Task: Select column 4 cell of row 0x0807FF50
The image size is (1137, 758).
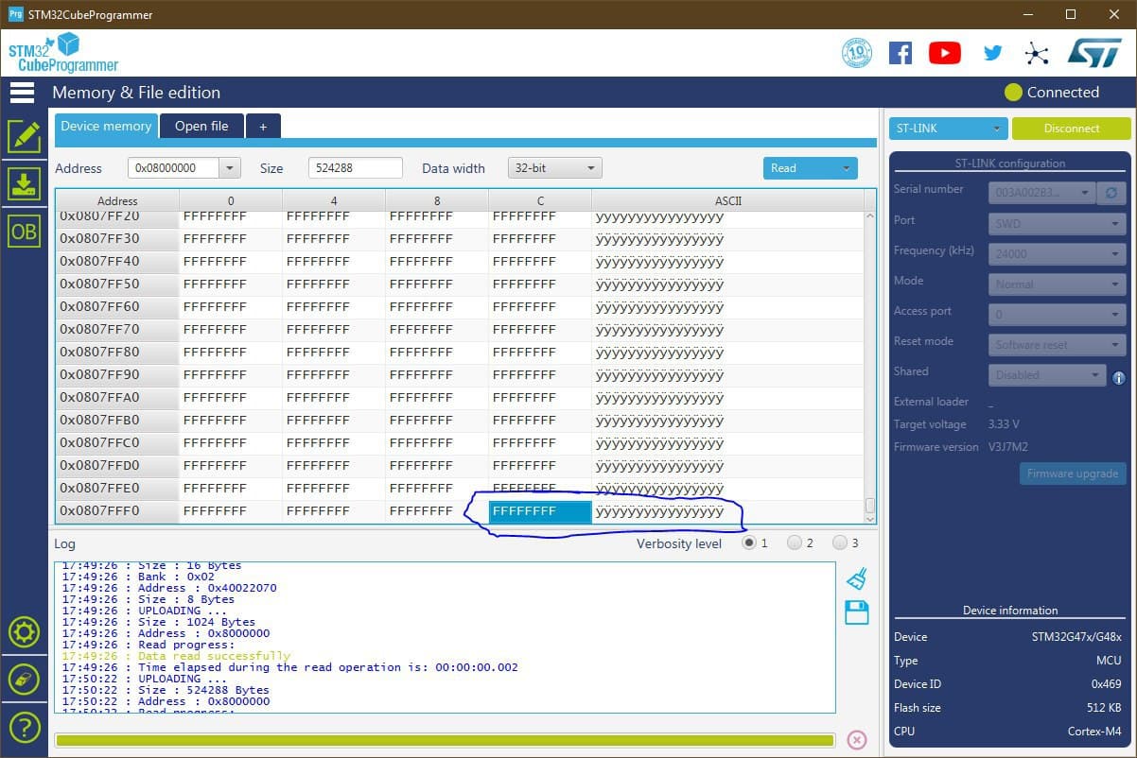Action: (334, 284)
